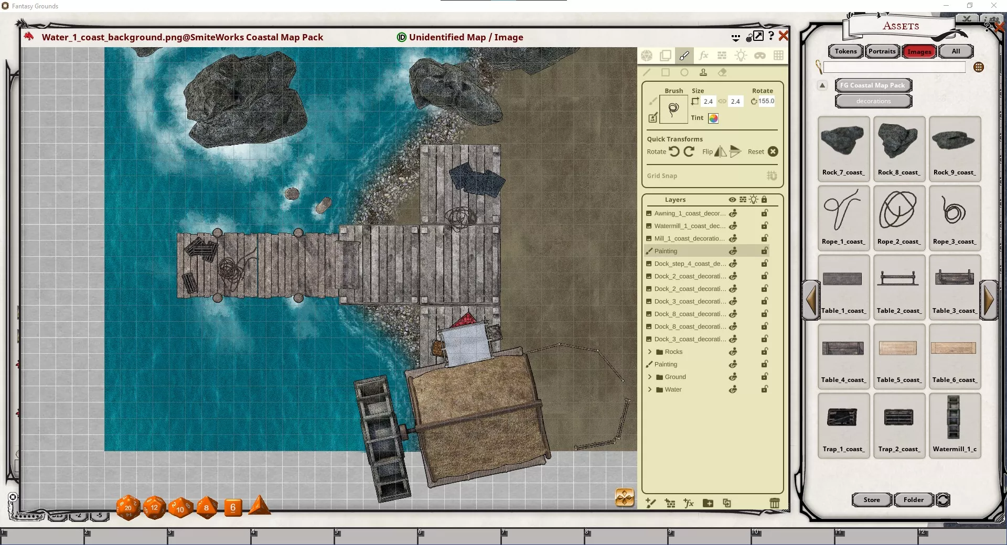Image resolution: width=1007 pixels, height=545 pixels.
Task: Rotate the brush clockwise
Action: (x=689, y=151)
